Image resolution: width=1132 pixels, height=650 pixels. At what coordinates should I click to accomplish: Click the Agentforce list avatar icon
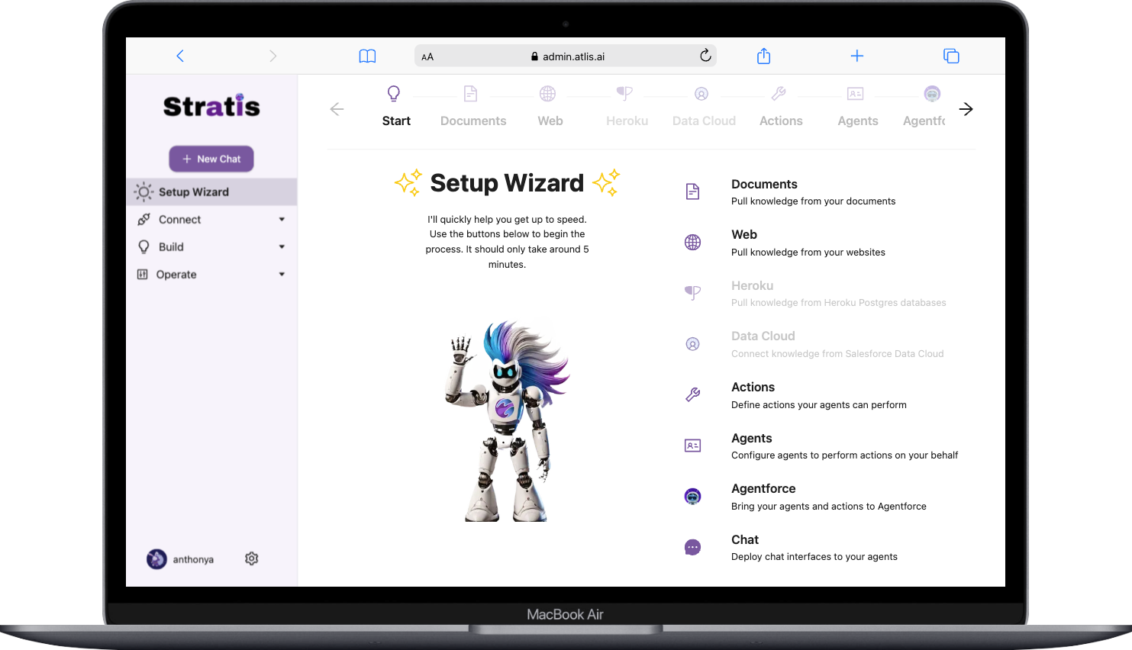(692, 497)
